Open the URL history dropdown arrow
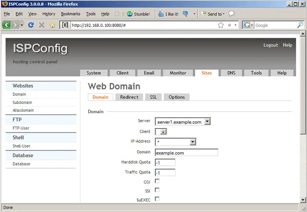The height and width of the screenshot is (212, 307). pyautogui.click(x=235, y=25)
